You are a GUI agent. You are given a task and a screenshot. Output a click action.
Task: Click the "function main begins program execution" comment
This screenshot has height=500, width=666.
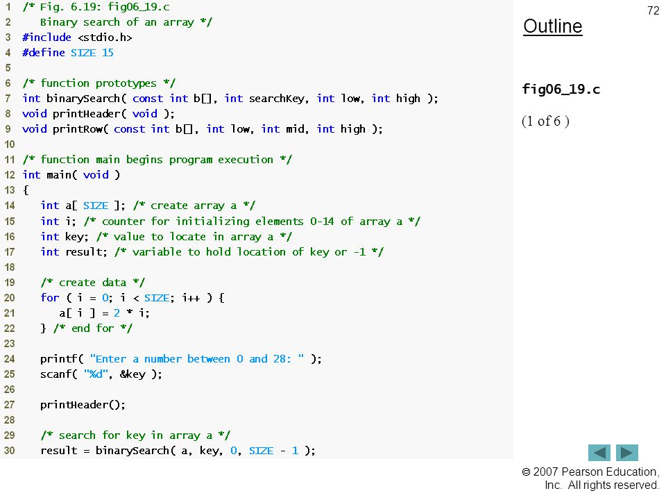157,160
